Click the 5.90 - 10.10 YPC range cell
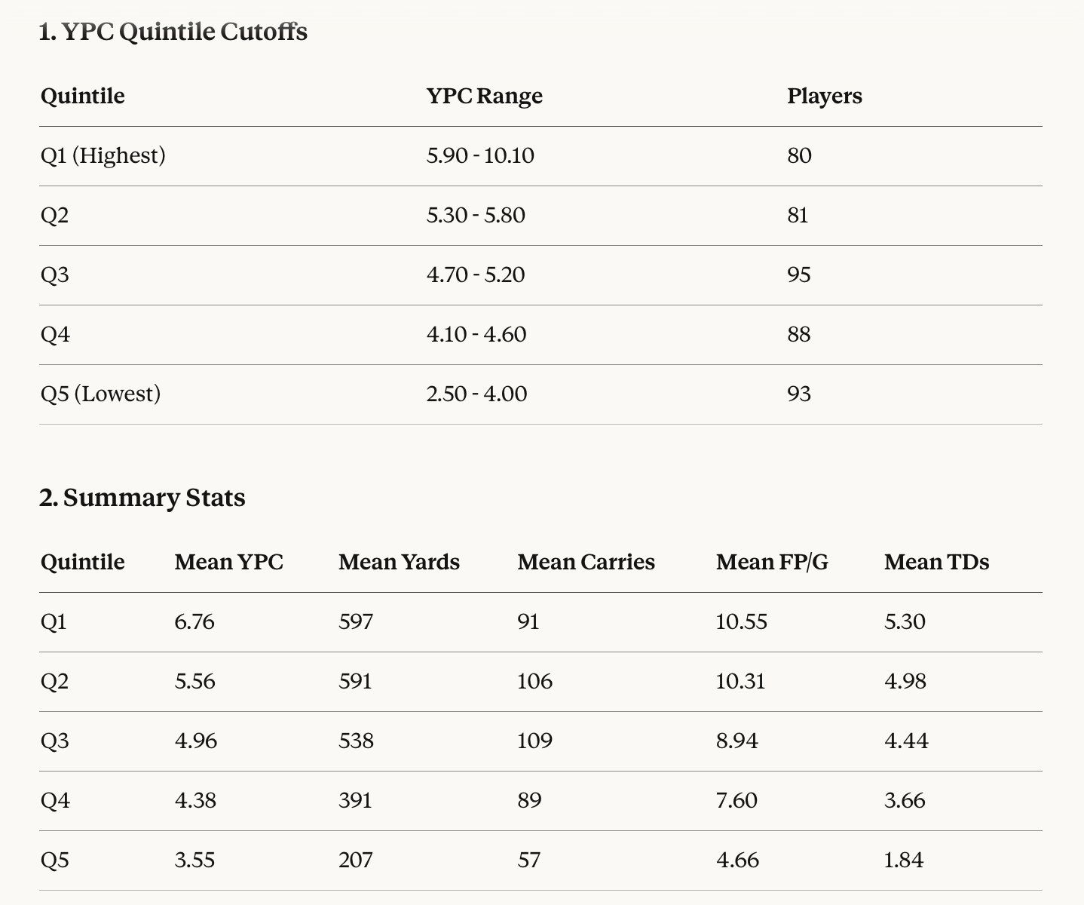Image resolution: width=1084 pixels, height=905 pixels. tap(480, 156)
